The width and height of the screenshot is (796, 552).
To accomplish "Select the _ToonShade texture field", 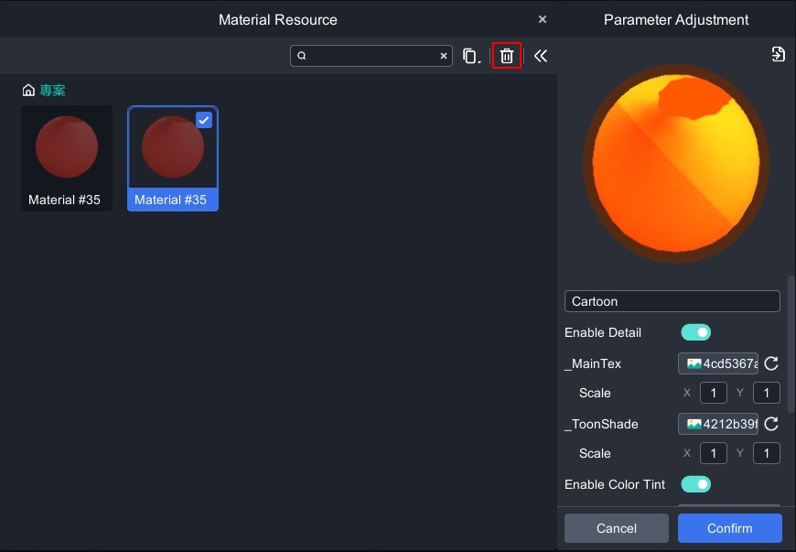I will 718,424.
